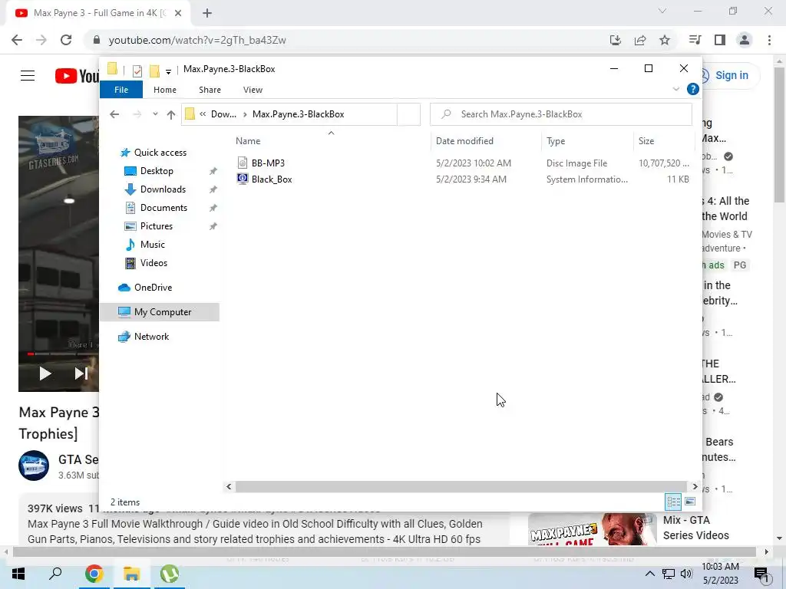
Task: Open Customize Quick Access Toolbar dropdown
Action: pos(168,71)
